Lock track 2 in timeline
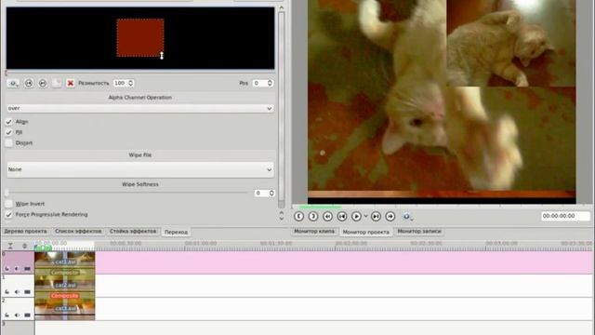Screen dimensions: 595x335 point(7,315)
